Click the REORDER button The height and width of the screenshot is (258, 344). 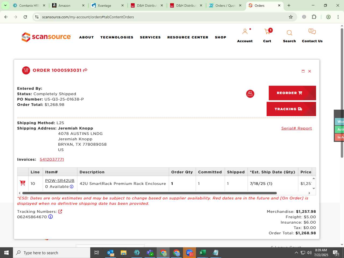[x=292, y=93]
